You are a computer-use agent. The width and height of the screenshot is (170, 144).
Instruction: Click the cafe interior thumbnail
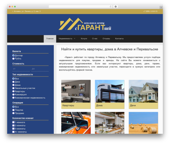109,123
